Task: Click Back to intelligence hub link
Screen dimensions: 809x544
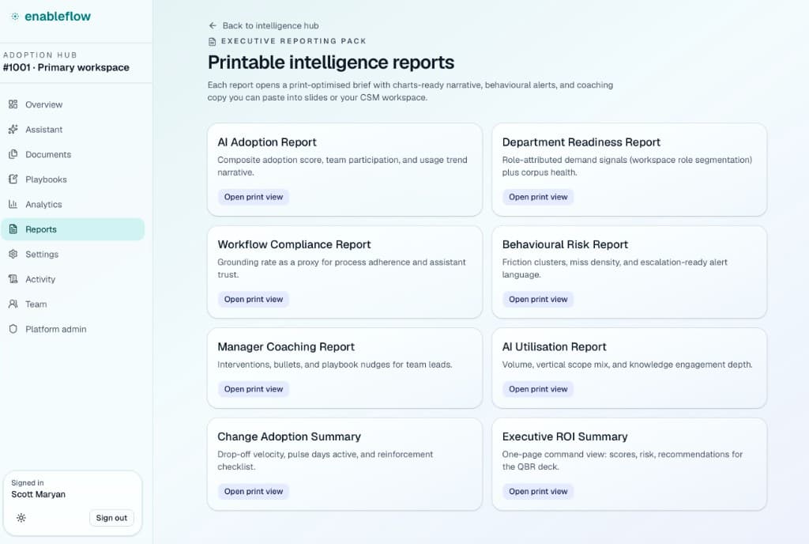Action: (264, 25)
